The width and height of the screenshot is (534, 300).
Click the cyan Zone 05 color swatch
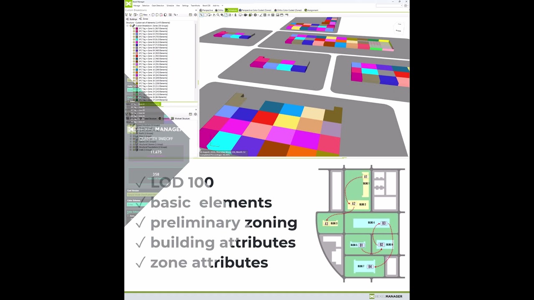(136, 39)
